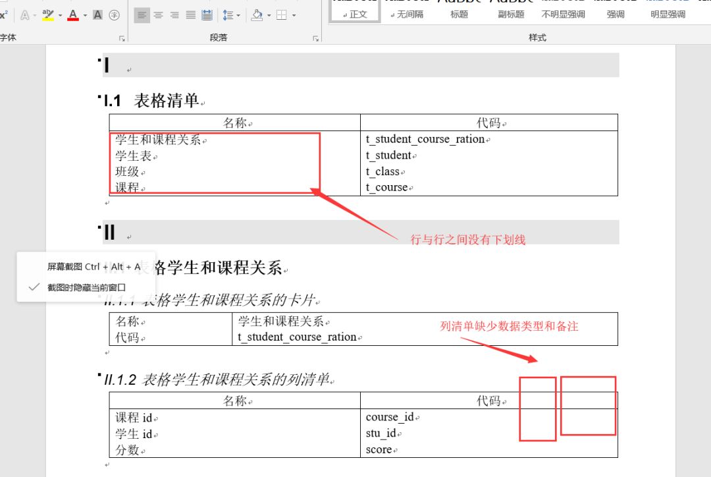Apply the borders grid icon
Image resolution: width=711 pixels, height=477 pixels.
[x=282, y=15]
